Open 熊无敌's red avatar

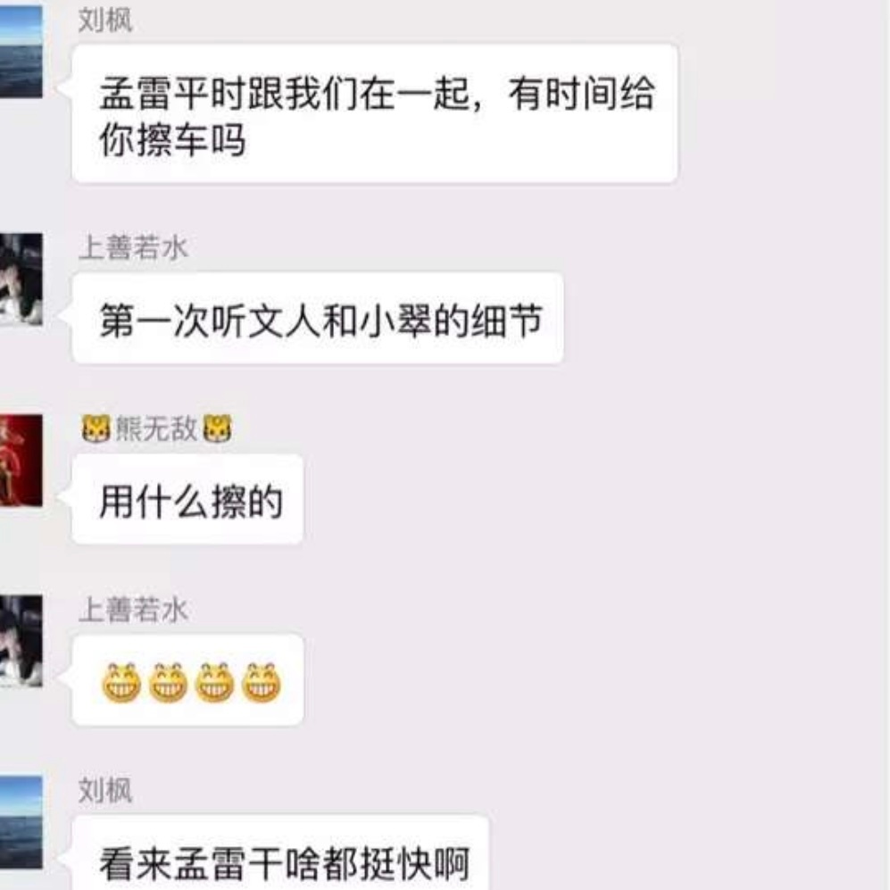(21, 461)
